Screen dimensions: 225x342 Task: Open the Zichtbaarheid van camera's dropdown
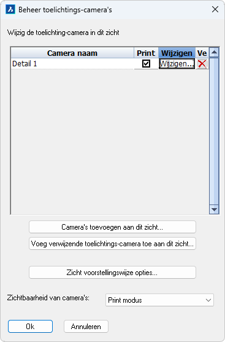pos(159,300)
